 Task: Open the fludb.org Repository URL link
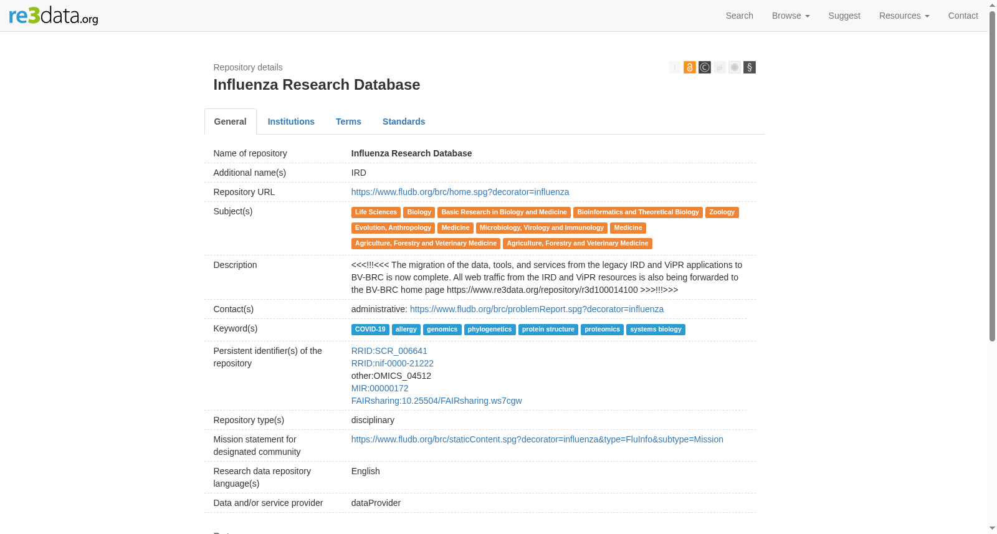coord(460,192)
